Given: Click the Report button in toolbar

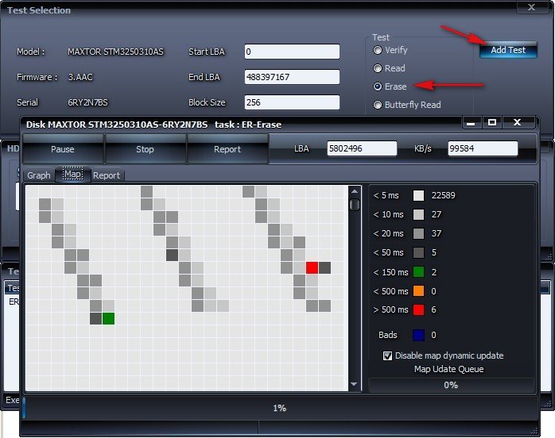Looking at the screenshot, I should point(227,149).
